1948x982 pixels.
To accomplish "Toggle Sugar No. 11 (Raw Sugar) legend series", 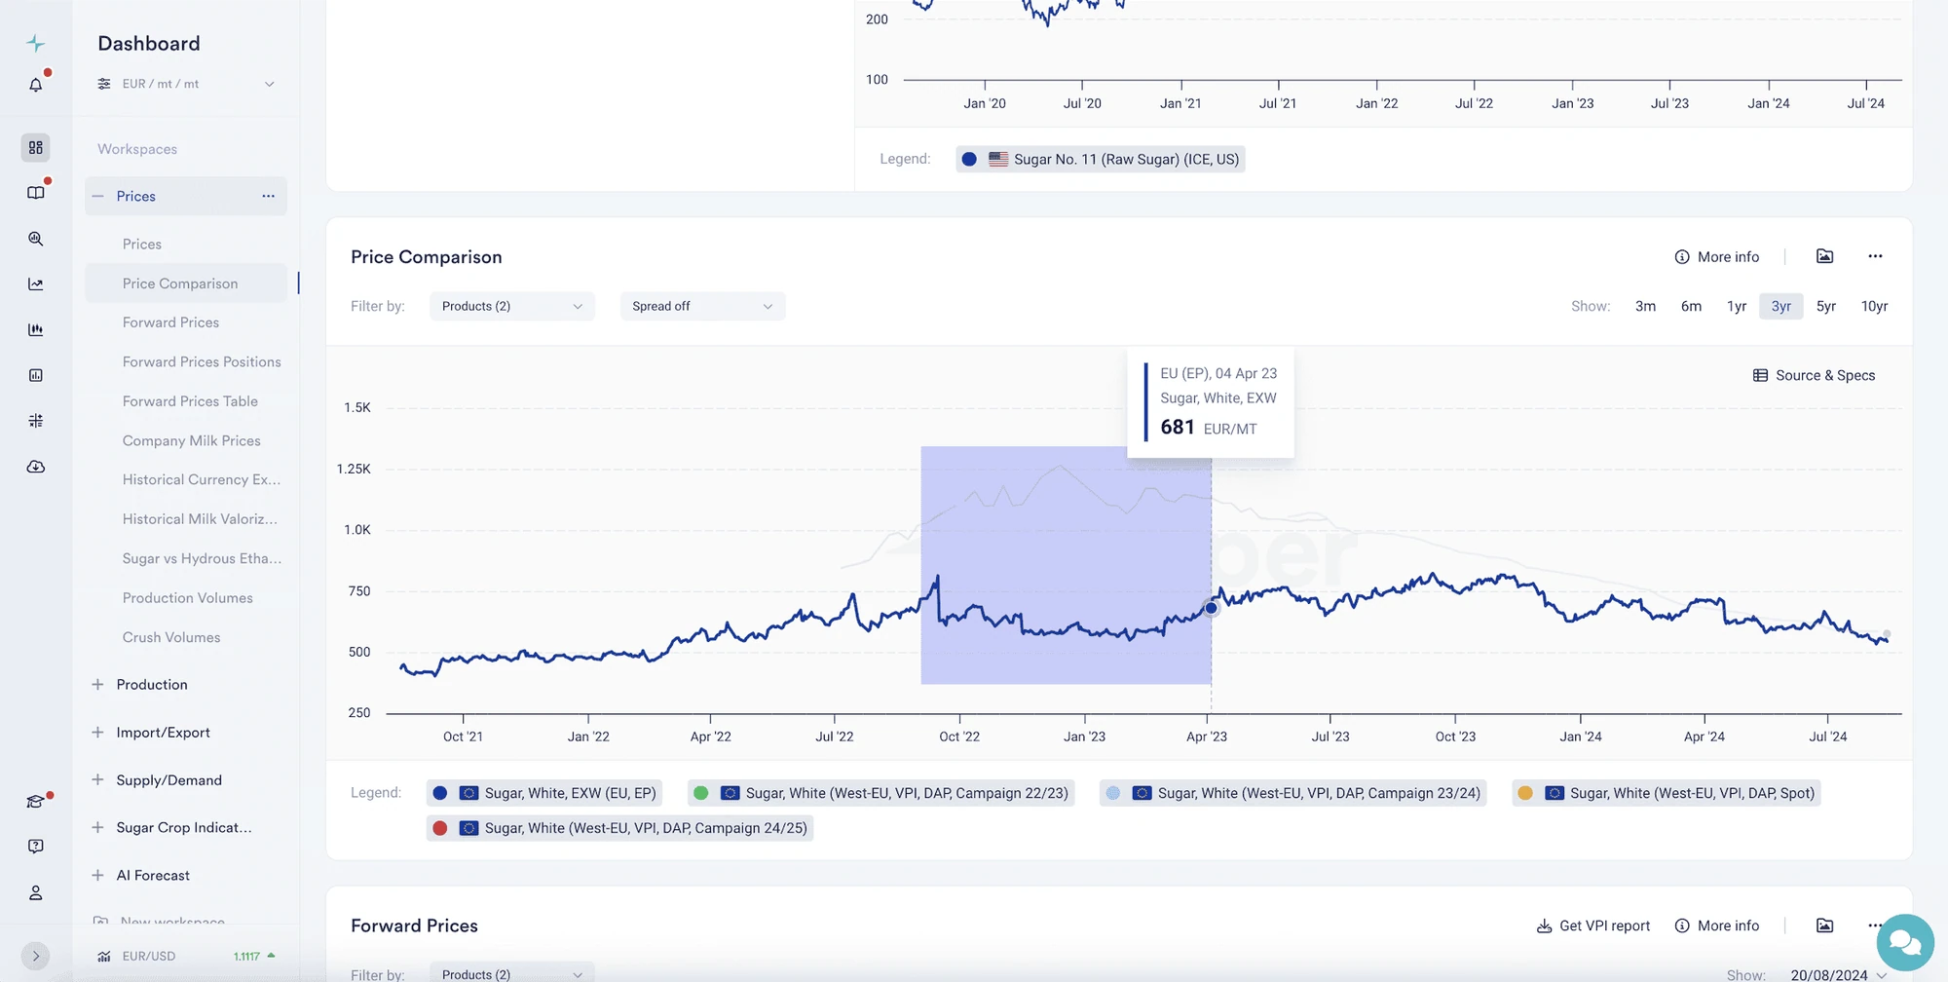I will [x=1101, y=159].
